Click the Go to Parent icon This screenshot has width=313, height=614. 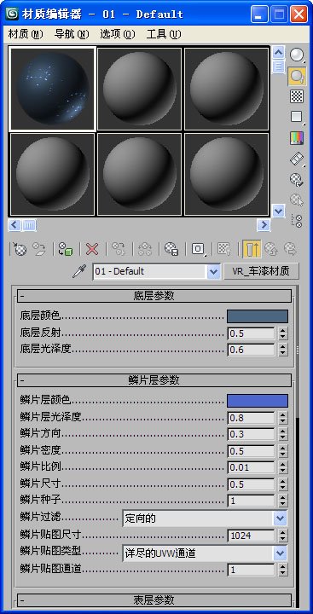pos(270,249)
